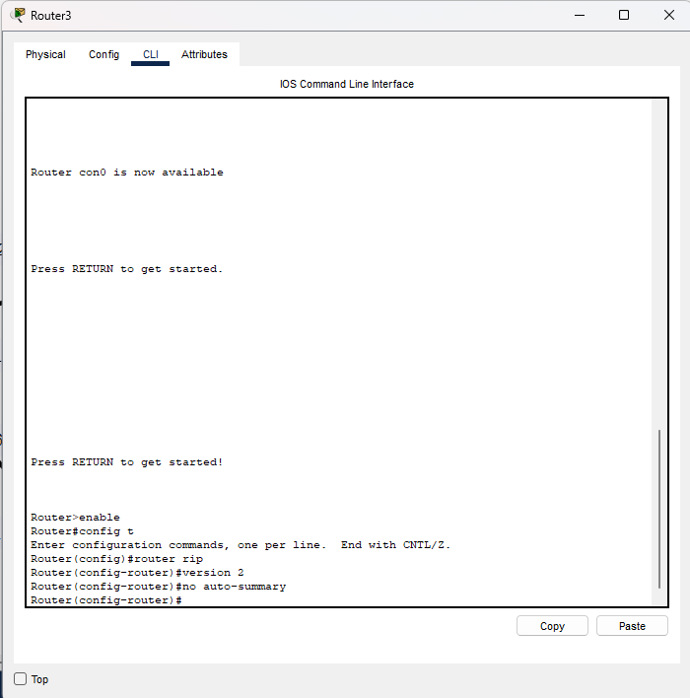Click the 'Router con0 is now available' text

coord(127,173)
